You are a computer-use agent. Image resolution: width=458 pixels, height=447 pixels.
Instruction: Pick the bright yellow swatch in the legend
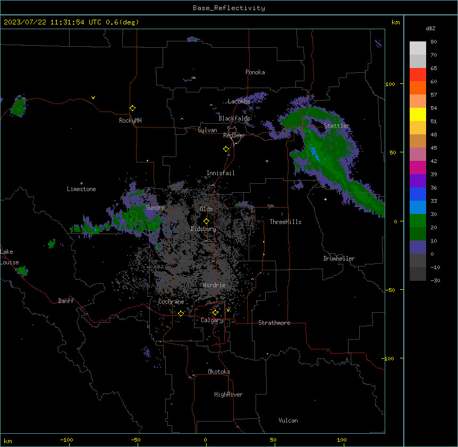click(418, 114)
